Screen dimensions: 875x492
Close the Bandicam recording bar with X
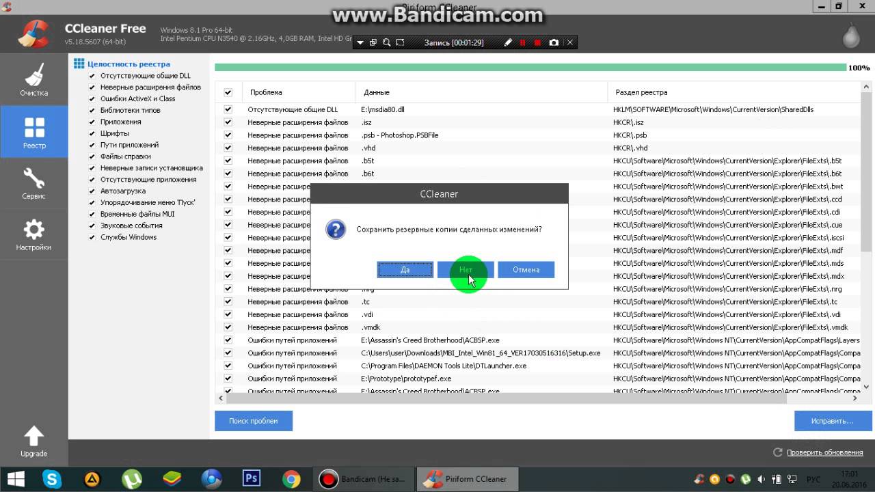pos(569,42)
